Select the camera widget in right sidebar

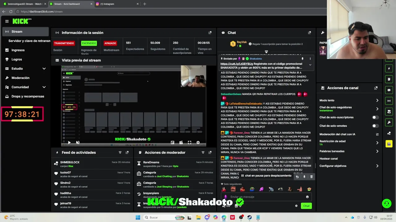[389, 112]
